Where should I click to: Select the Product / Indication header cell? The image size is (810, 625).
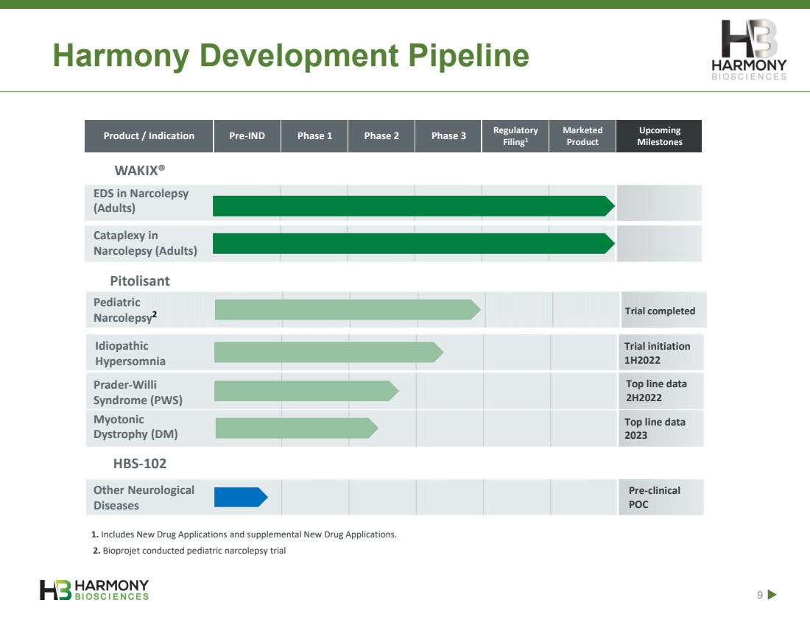click(x=149, y=136)
